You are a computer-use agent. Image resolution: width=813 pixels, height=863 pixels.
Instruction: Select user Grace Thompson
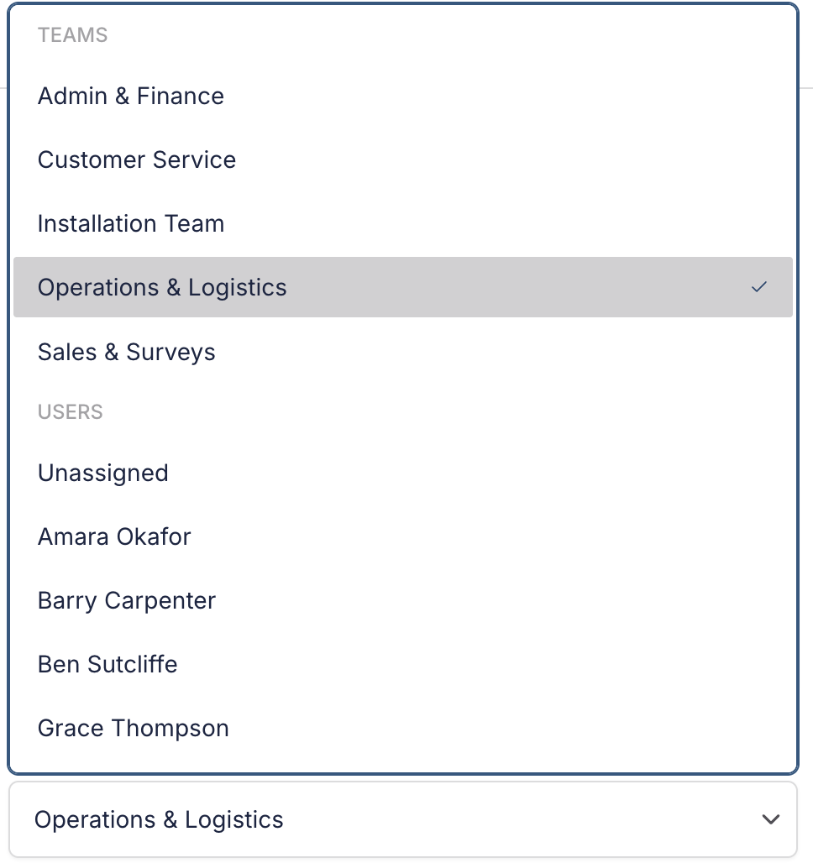[x=402, y=728]
